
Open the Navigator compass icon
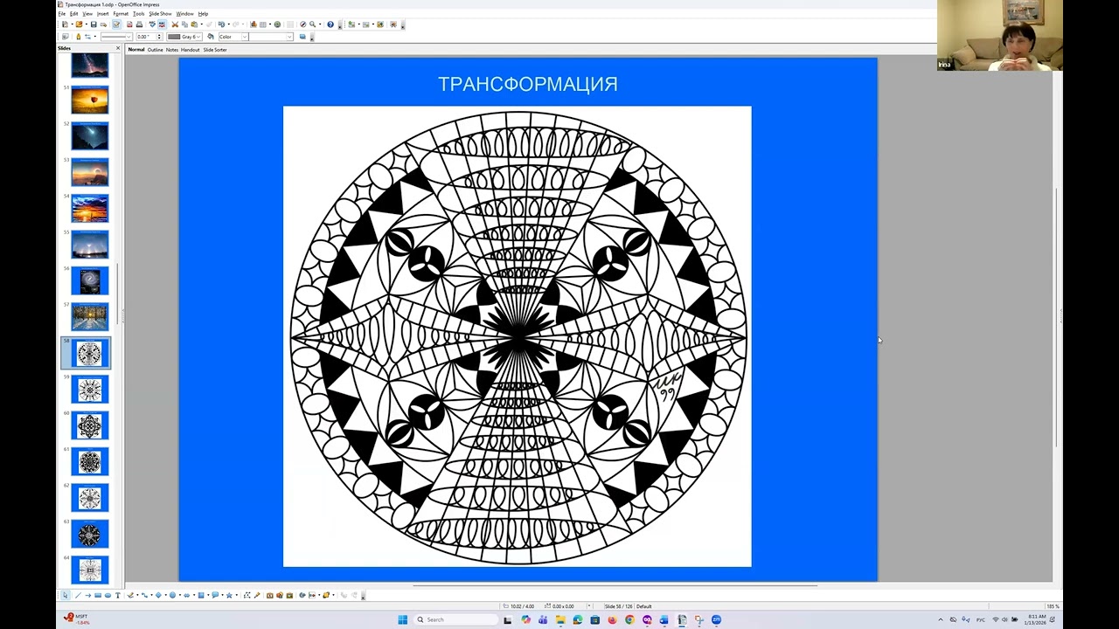[x=302, y=24]
